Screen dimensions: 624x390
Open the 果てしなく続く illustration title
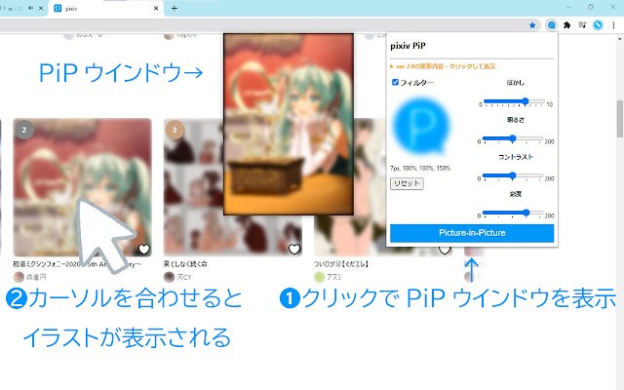(x=185, y=264)
